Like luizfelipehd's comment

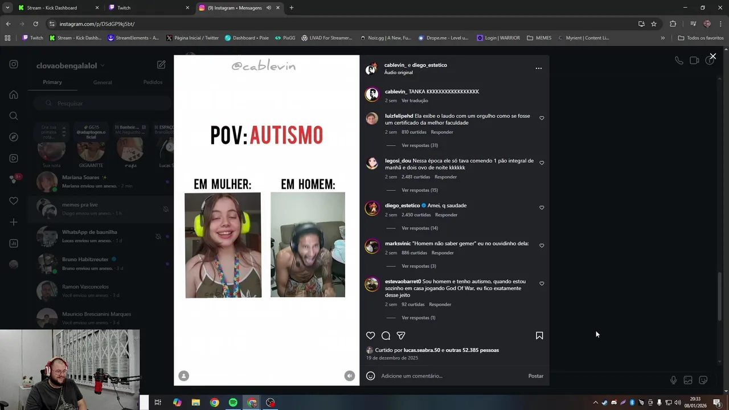pos(542,118)
